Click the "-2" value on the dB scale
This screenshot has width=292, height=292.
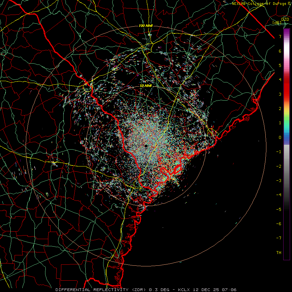click(279, 166)
